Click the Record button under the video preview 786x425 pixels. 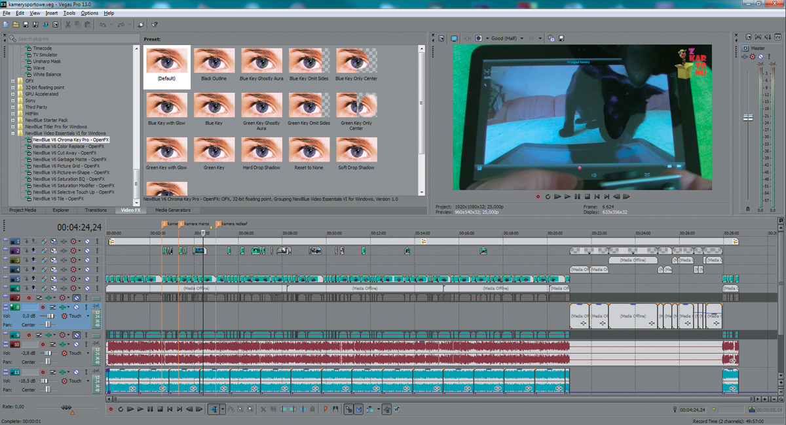pyautogui.click(x=538, y=196)
